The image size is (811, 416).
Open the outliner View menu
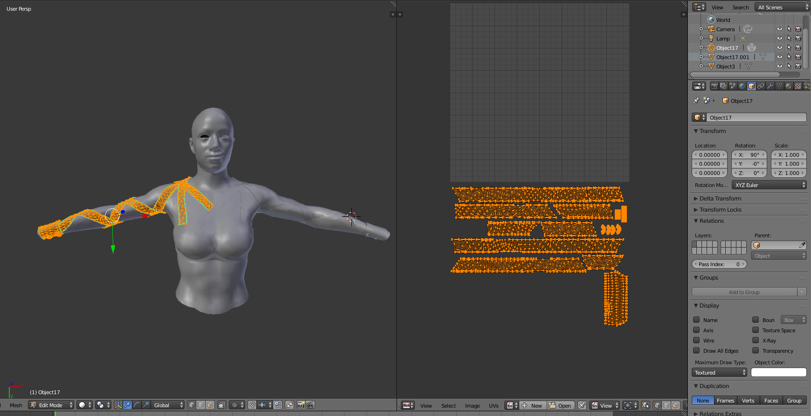[717, 7]
